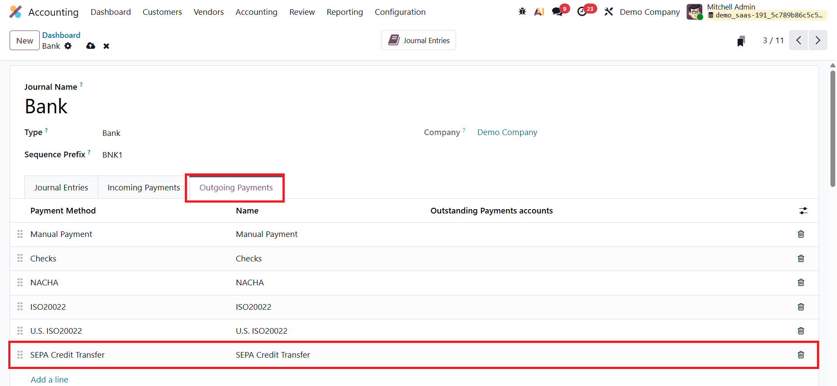Image resolution: width=837 pixels, height=386 pixels.
Task: Click the Accounting app logo icon
Action: 16,12
